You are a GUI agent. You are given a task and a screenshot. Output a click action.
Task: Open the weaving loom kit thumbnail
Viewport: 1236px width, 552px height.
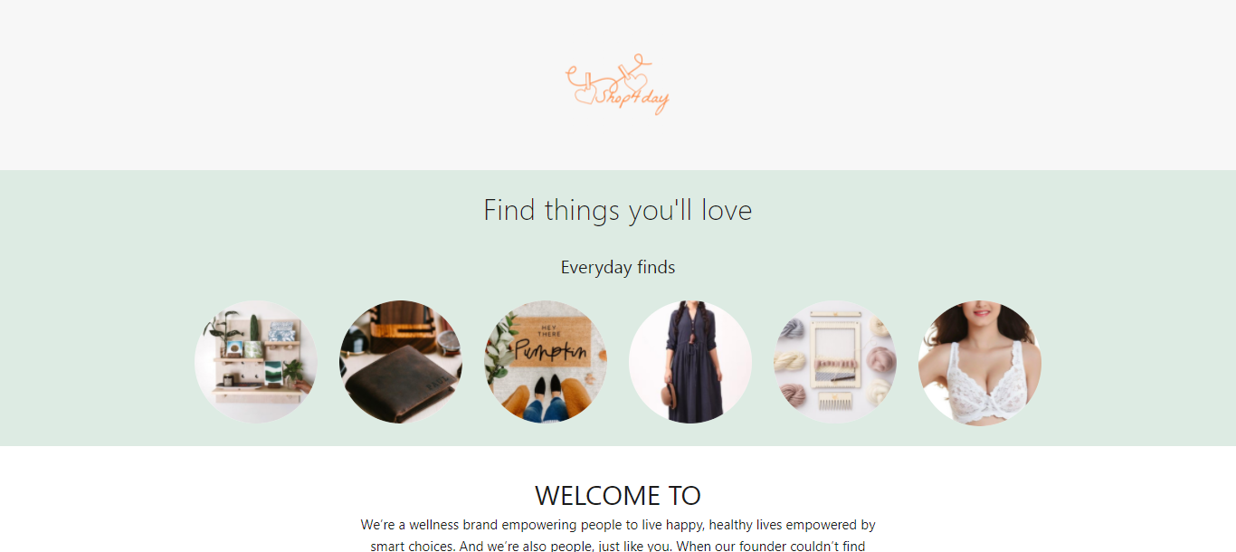tap(835, 362)
